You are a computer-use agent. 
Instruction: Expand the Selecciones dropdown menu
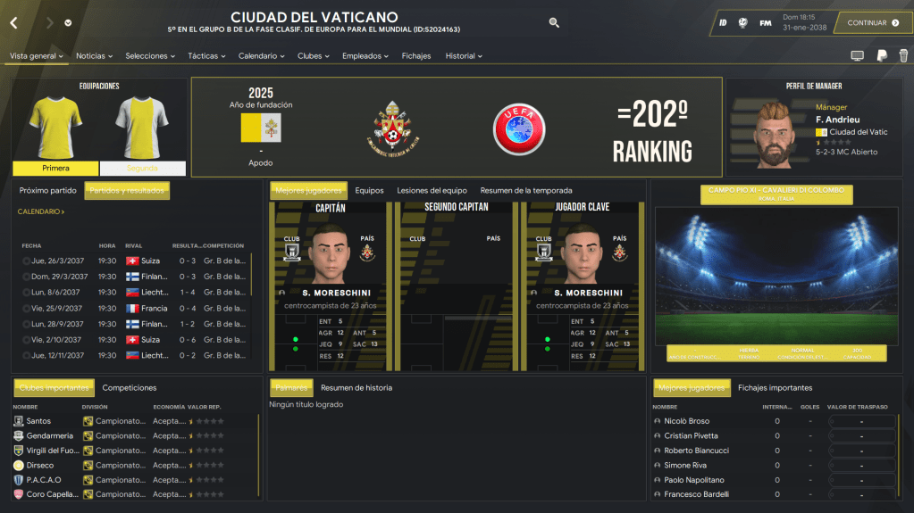[x=150, y=56]
